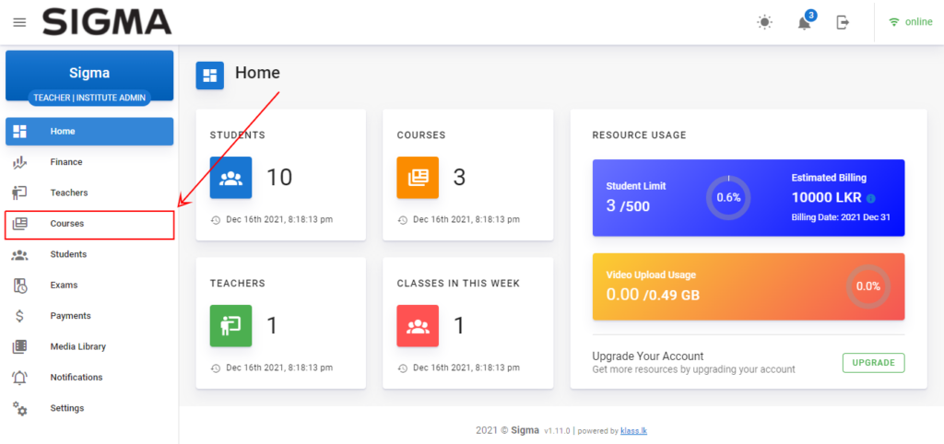Screen dimensions: 944x444
Task: Click the courses count 3
Action: 459,178
